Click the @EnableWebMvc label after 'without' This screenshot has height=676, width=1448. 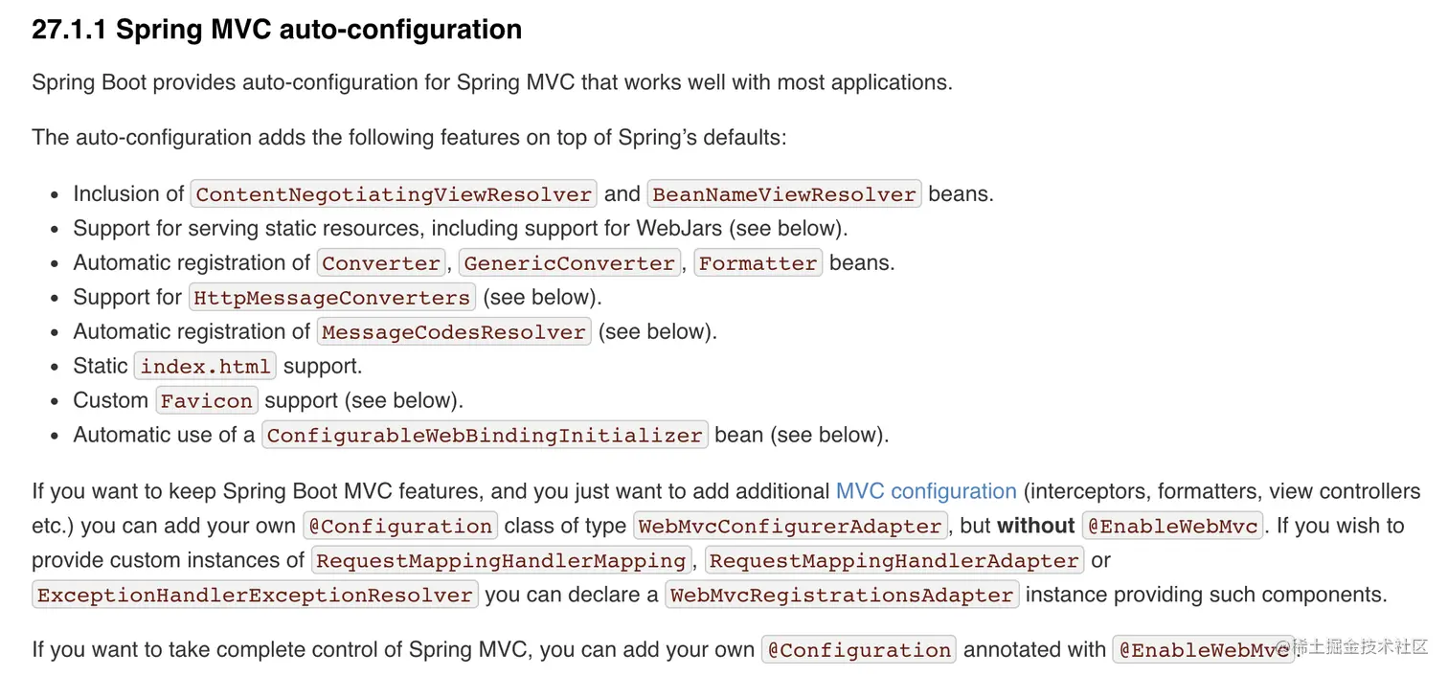1174,527
